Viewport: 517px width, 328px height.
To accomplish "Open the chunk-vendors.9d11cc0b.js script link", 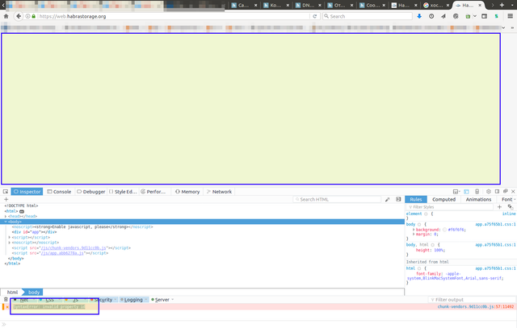I will coord(74,247).
